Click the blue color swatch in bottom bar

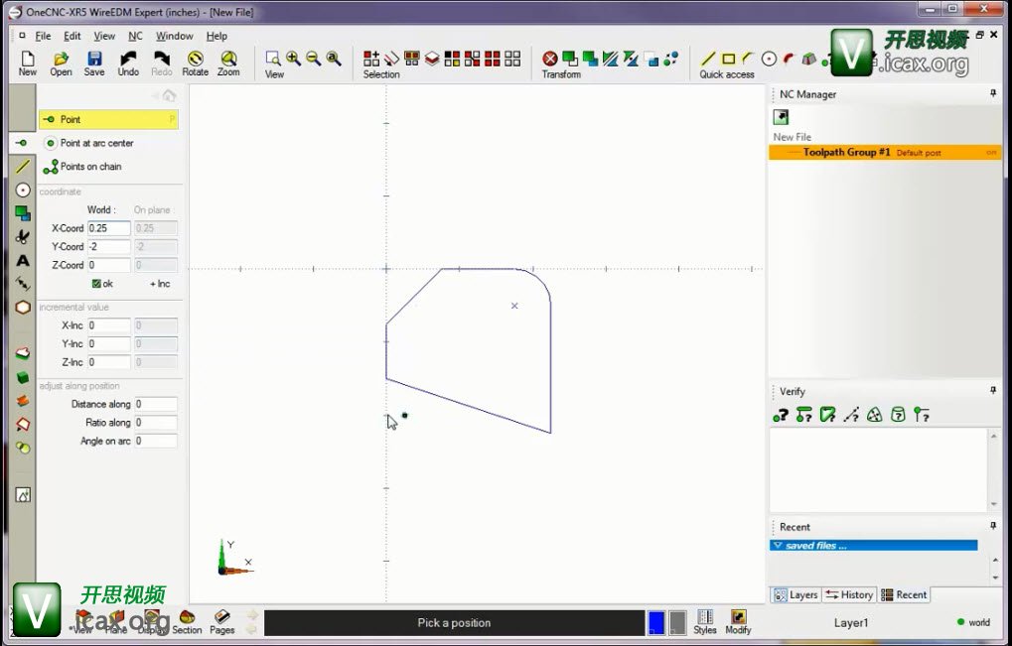pyautogui.click(x=655, y=622)
